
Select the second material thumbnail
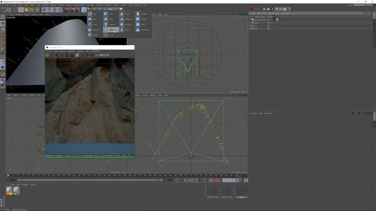tap(16, 190)
